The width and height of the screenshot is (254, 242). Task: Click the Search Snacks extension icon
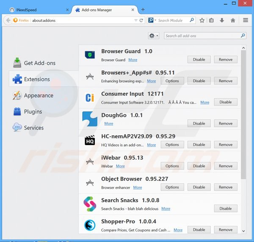click(x=90, y=204)
